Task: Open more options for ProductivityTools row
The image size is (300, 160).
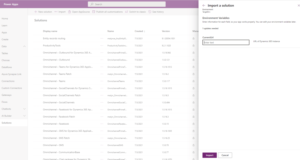Action: point(102,46)
